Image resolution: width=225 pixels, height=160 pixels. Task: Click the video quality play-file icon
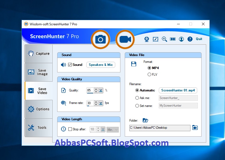63,90
